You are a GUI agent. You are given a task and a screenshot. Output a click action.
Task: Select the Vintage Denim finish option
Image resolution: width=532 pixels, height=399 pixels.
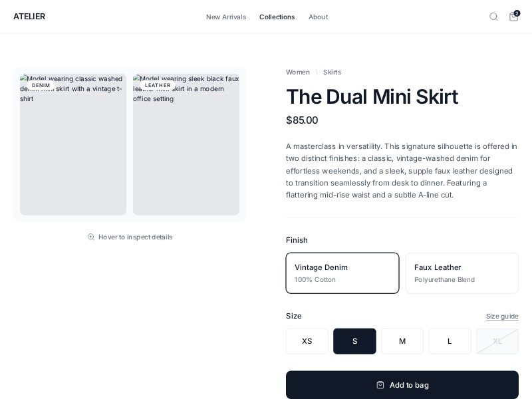342,273
